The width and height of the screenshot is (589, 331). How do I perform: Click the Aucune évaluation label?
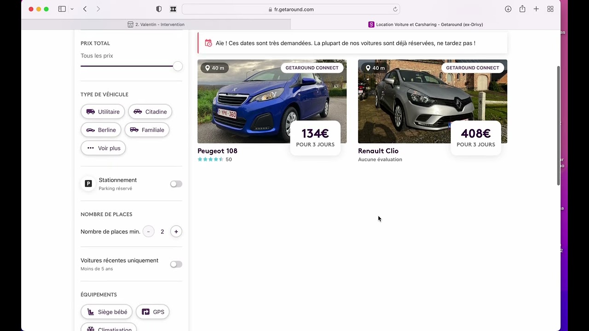[x=380, y=160]
